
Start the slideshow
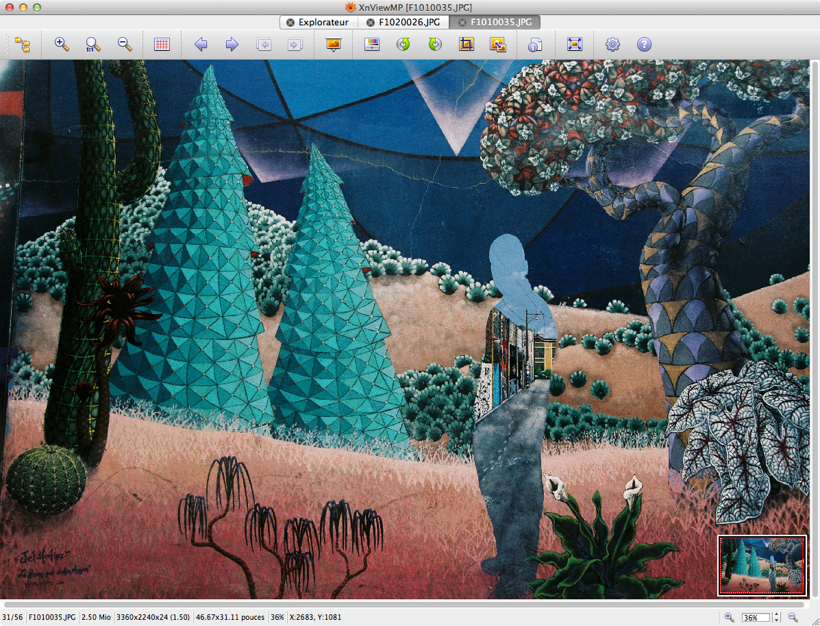pyautogui.click(x=333, y=45)
